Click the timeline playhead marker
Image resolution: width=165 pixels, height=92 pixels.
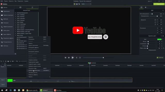pyautogui.click(x=89, y=63)
